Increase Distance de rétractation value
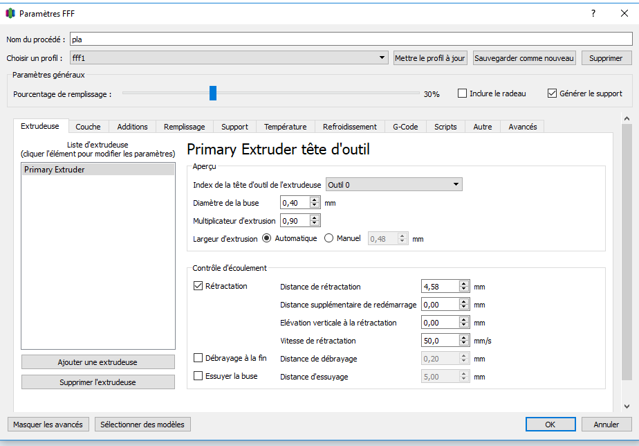639x446 pixels. (464, 283)
